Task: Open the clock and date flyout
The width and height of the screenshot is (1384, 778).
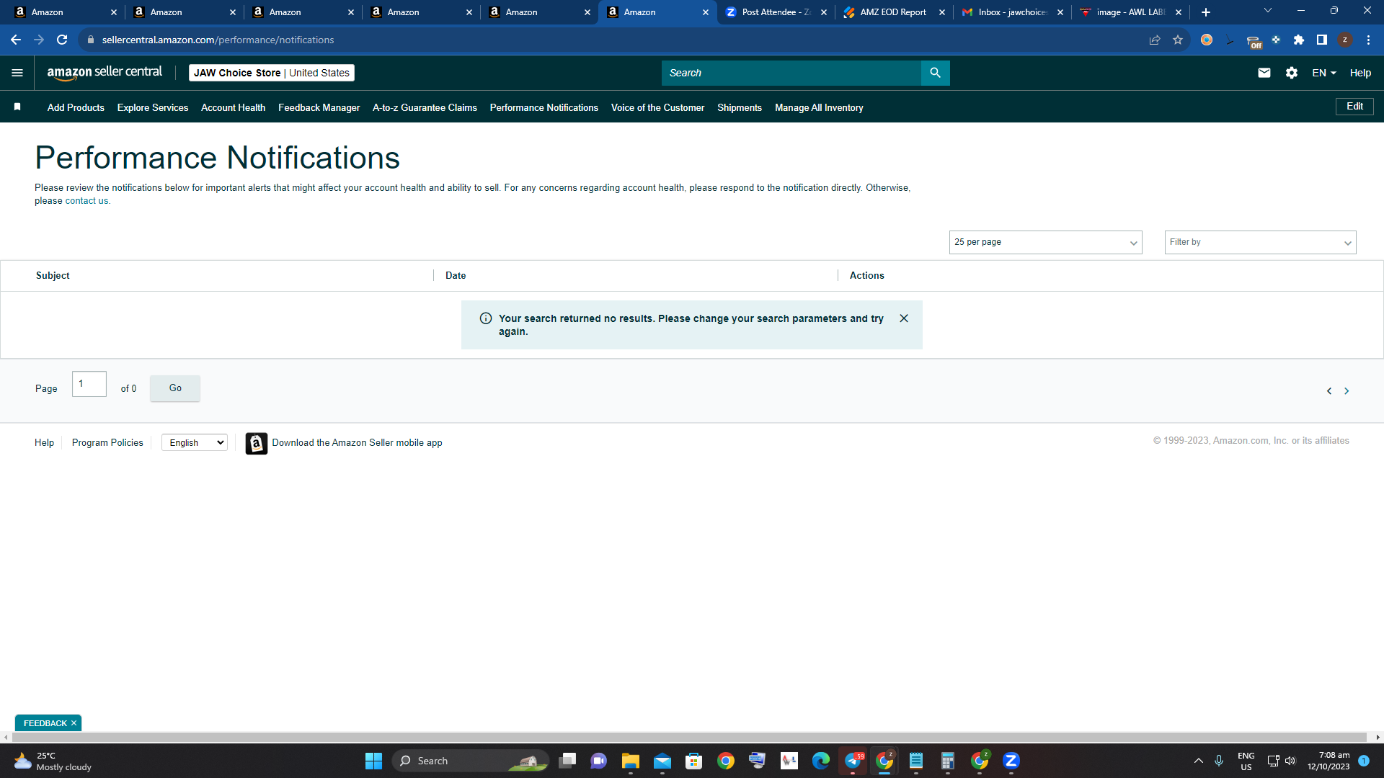Action: point(1328,761)
